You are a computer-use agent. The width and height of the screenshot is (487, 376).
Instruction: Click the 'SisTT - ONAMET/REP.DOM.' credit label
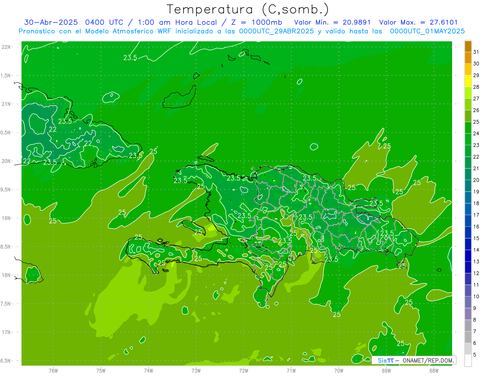(x=414, y=360)
